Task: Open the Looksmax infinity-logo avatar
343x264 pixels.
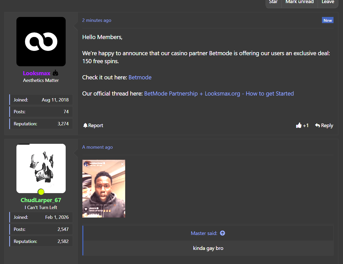Action: coord(41,42)
